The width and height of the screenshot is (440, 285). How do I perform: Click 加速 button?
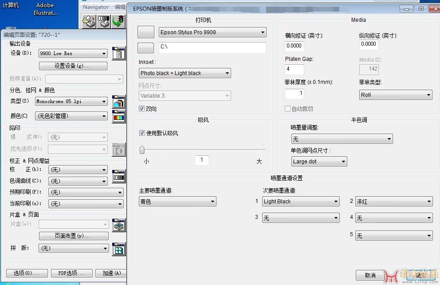pos(111,273)
